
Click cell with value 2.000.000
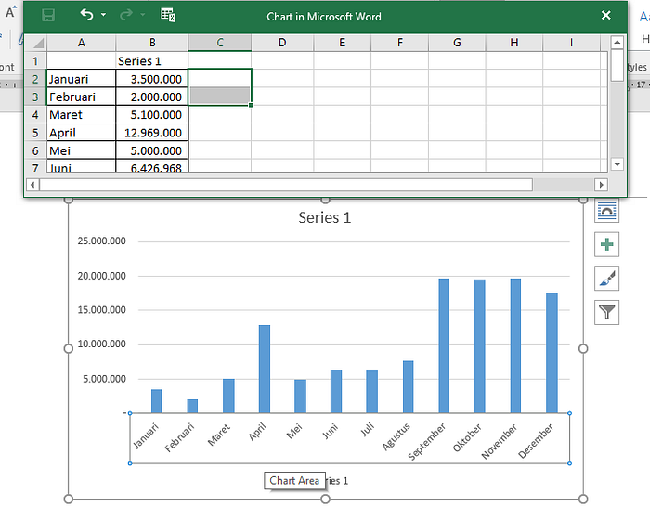pos(152,97)
